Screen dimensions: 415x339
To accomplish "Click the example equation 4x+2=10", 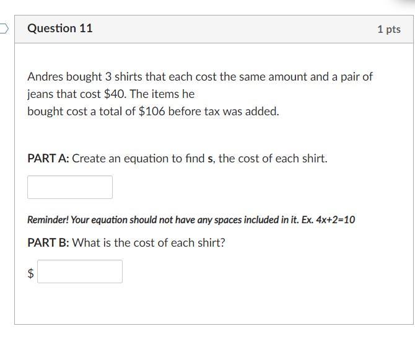I will click(331, 220).
